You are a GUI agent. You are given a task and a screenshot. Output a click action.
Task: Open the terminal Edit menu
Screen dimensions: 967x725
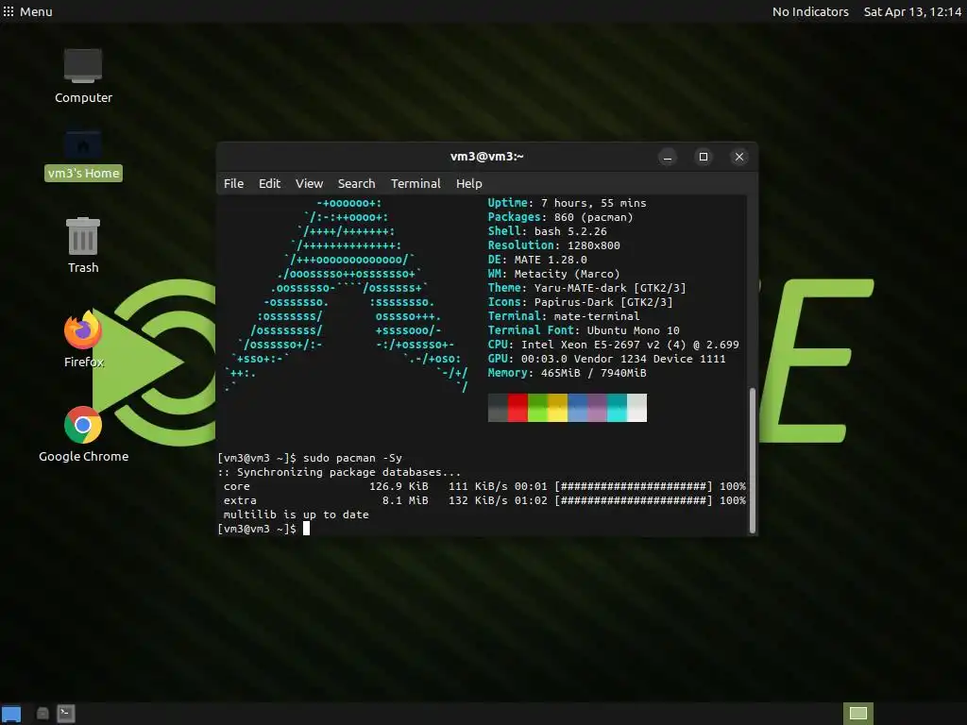tap(269, 184)
